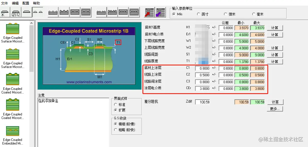Image resolution: width=308 pixels, height=147 pixels.
Task: Click 计算 button for 底材1电介质 Er1
Action: 275,35
